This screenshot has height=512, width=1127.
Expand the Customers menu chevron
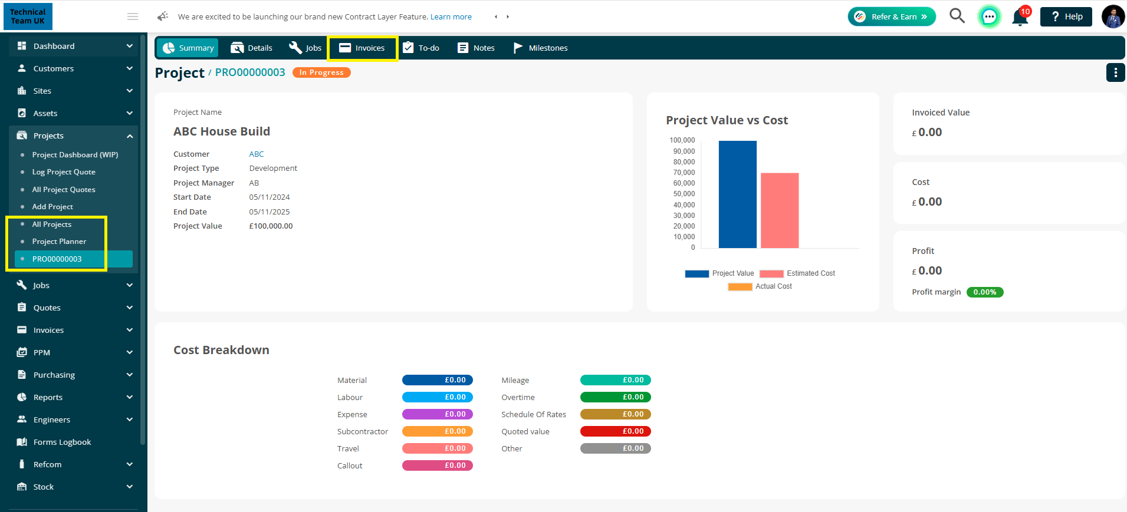[x=129, y=68]
